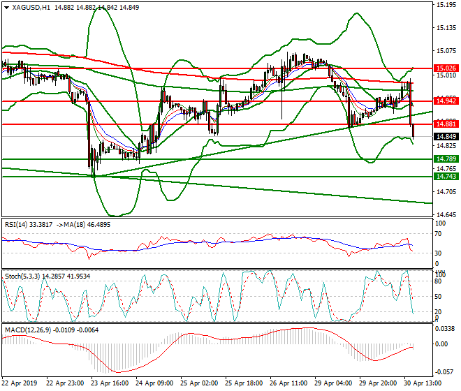The image size is (461, 391).
Task: Click the RSI(14) indicator label
Action: (x=16, y=225)
